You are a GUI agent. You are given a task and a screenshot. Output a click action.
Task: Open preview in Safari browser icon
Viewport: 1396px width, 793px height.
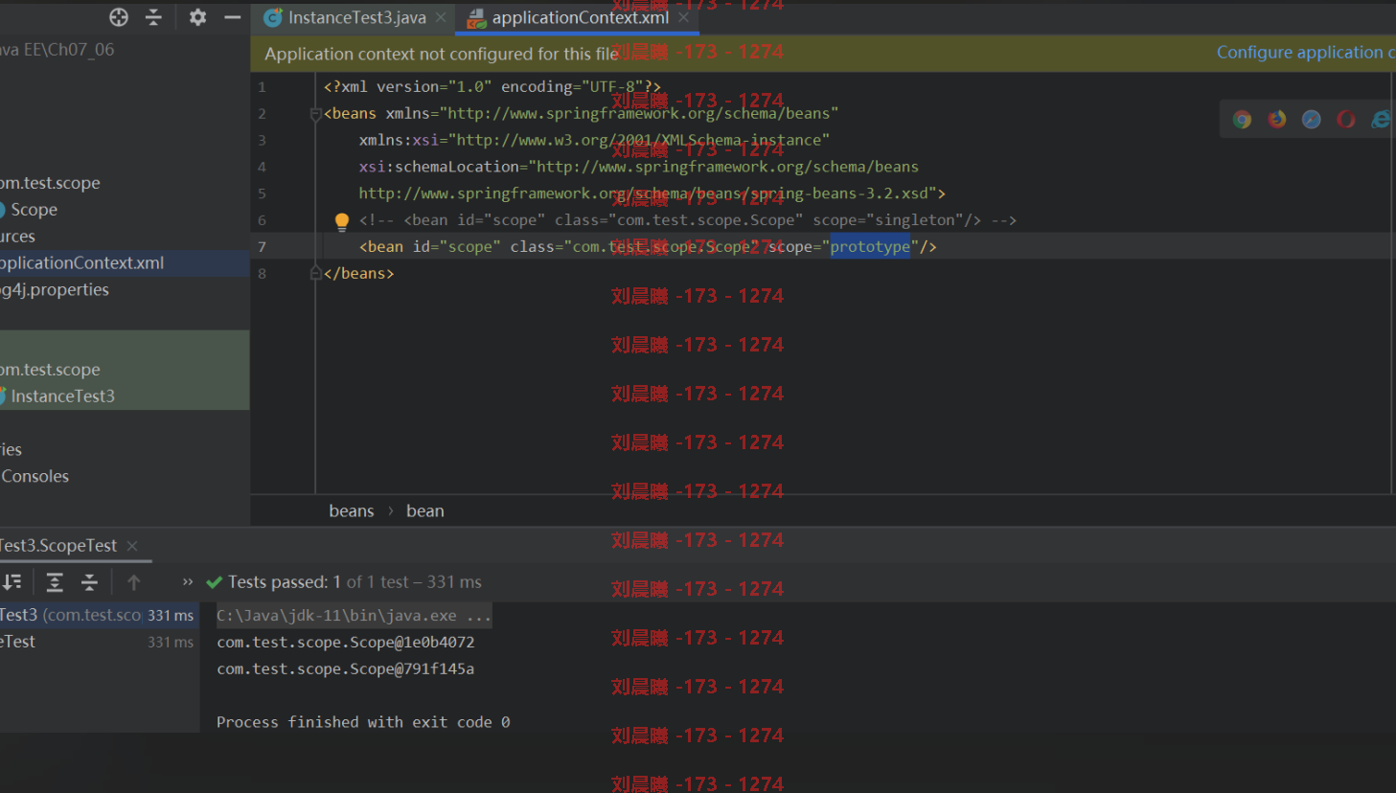pyautogui.click(x=1312, y=120)
